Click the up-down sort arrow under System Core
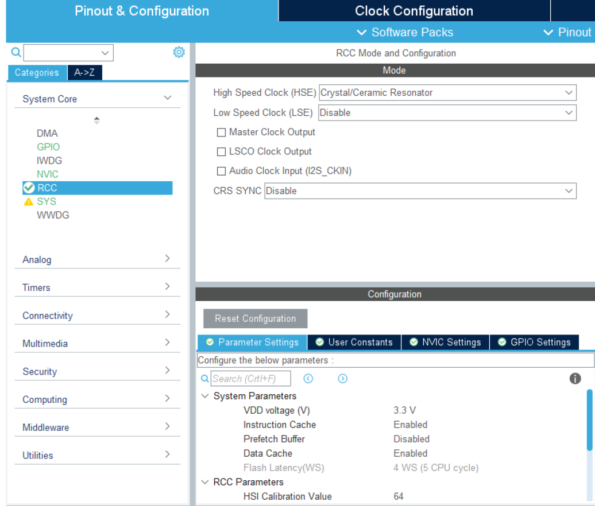This screenshot has width=595, height=506. pyautogui.click(x=96, y=120)
